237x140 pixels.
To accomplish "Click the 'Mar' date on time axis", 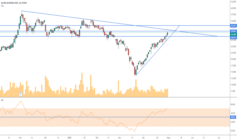I will point(120,138).
